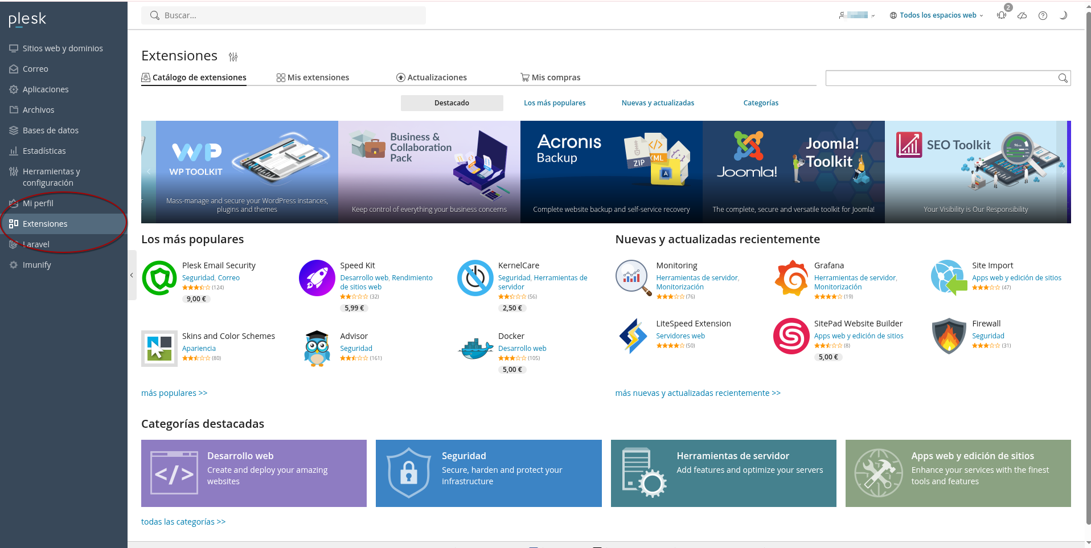This screenshot has height=548, width=1091.
Task: Click the Site Import globe icon
Action: pyautogui.click(x=949, y=278)
